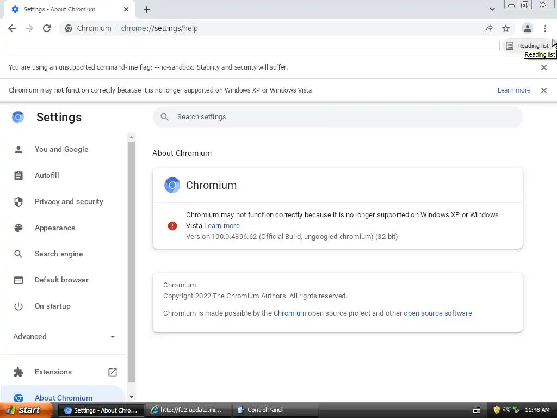Click the Extensions external-link icon
557x418 pixels.
112,372
